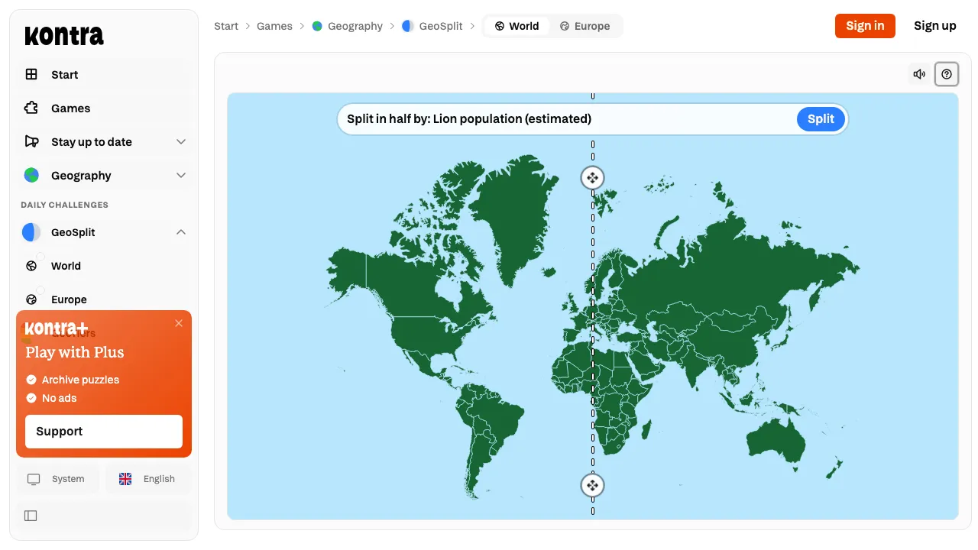Screen dimensions: 978x550
Task: Switch to the Europe tab beside the breadcrumb
Action: (585, 26)
